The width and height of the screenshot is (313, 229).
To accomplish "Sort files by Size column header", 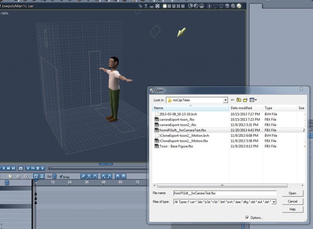I will tap(301, 108).
